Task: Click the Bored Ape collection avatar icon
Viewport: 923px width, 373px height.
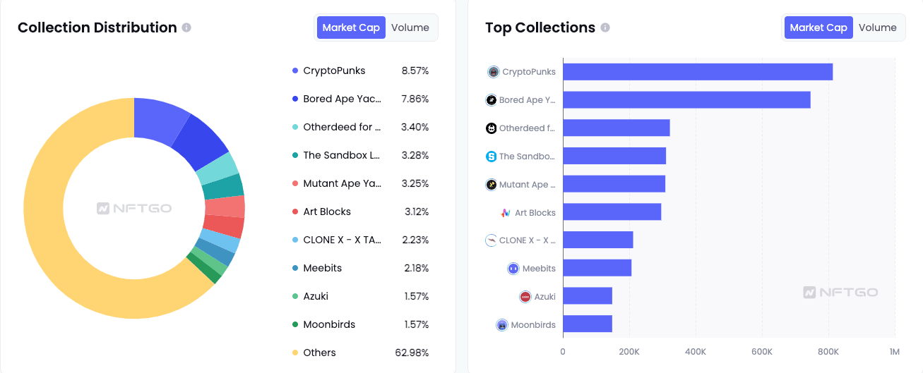Action: [x=491, y=100]
